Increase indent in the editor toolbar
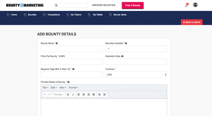This screenshot has width=212, height=116. [104, 95]
